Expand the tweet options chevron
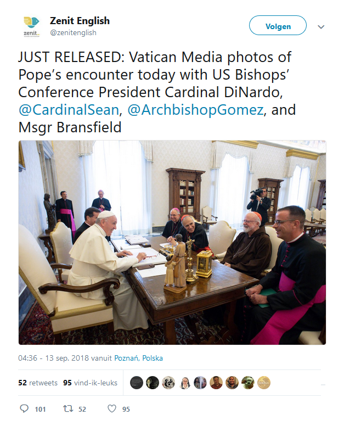The width and height of the screenshot is (344, 426). 322,26
